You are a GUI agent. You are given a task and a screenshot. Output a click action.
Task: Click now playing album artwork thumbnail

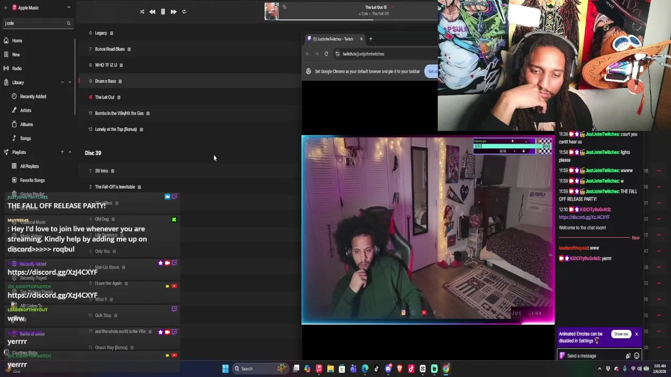272,12
